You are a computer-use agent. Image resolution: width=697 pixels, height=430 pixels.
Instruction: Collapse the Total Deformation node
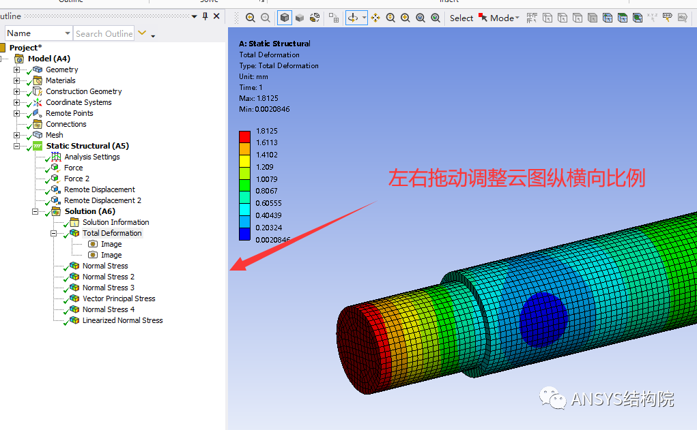(x=53, y=234)
